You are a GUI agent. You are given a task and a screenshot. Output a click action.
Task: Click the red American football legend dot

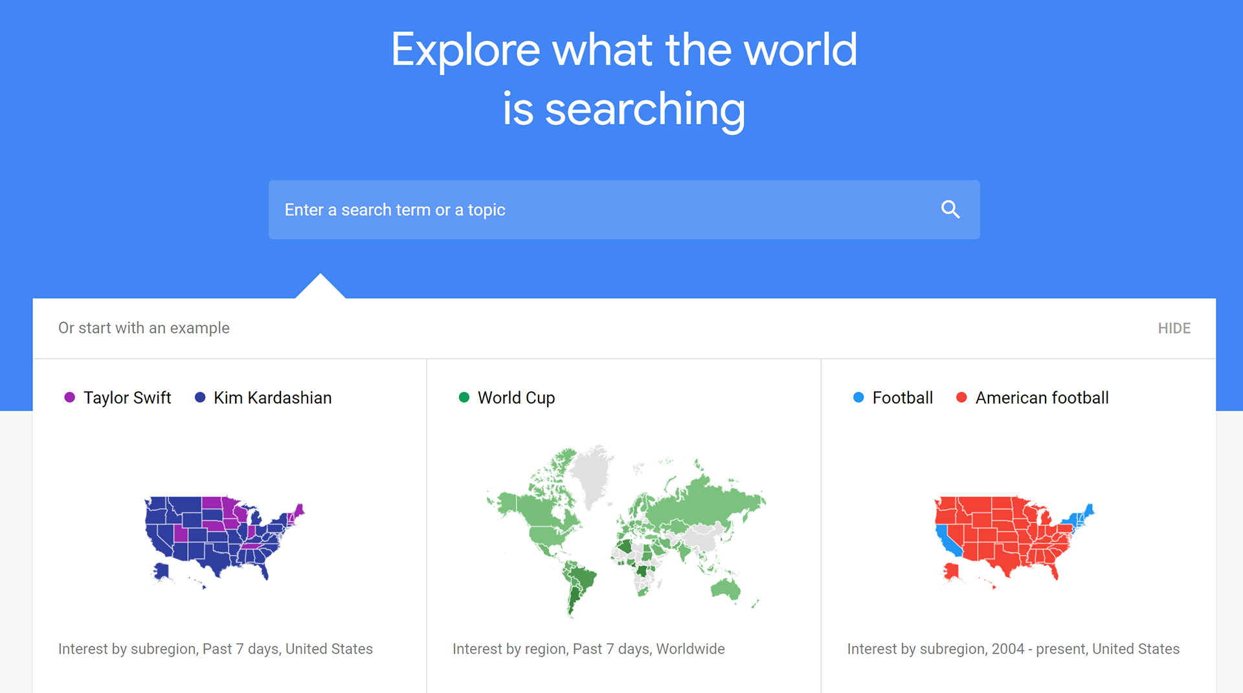961,397
